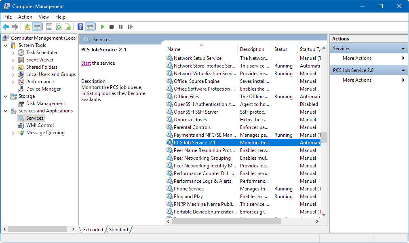Open the Properties toolbar icon
409x243 pixels.
click(49, 27)
